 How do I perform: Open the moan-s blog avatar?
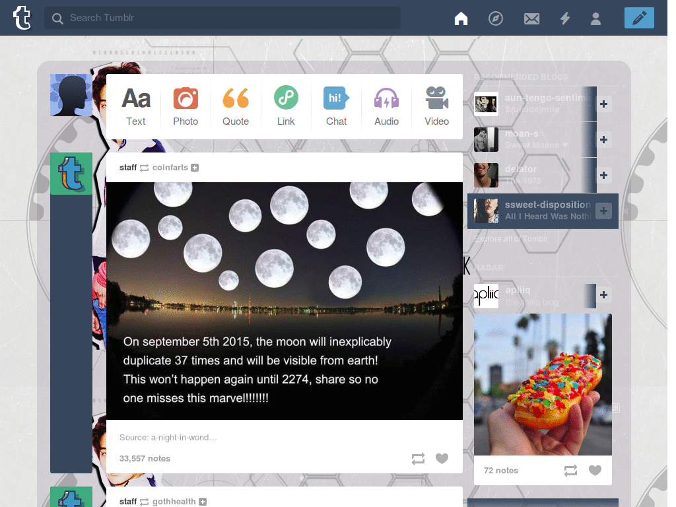coord(486,140)
